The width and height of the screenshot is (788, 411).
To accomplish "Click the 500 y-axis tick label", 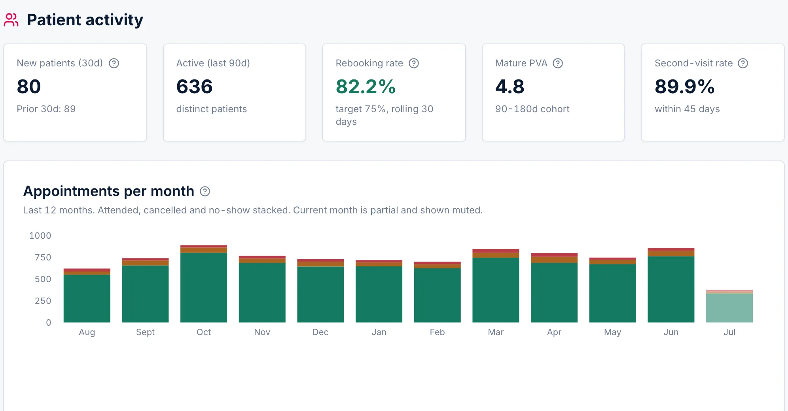I will point(43,279).
